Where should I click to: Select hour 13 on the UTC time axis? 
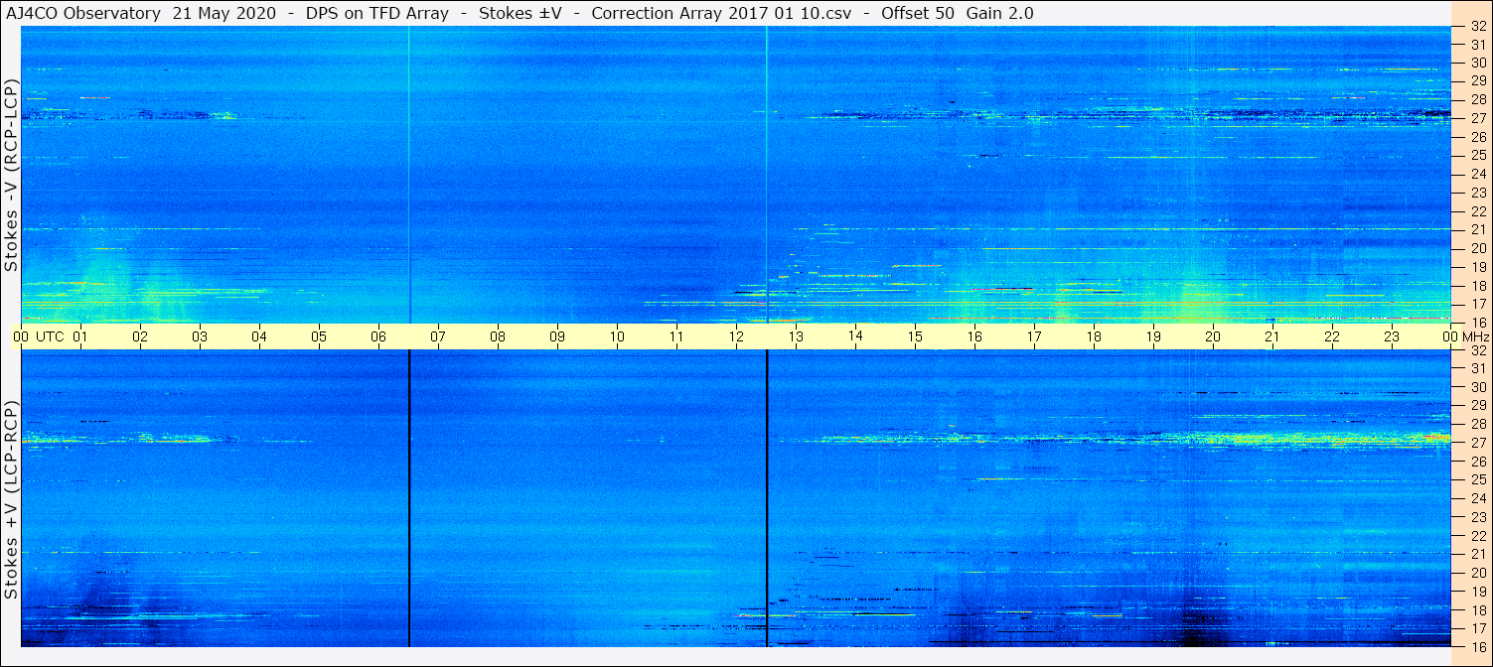tap(796, 336)
